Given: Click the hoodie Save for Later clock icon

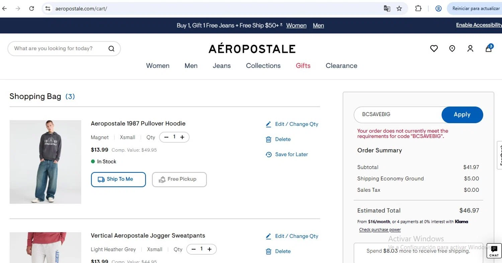Looking at the screenshot, I should (268, 154).
